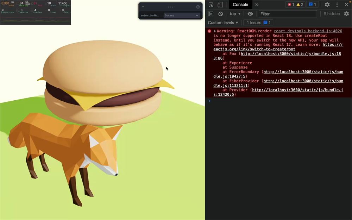Image resolution: width=352 pixels, height=220 pixels.
Task: Open react_devtools_backend.js:4026 source link
Action: point(308,31)
